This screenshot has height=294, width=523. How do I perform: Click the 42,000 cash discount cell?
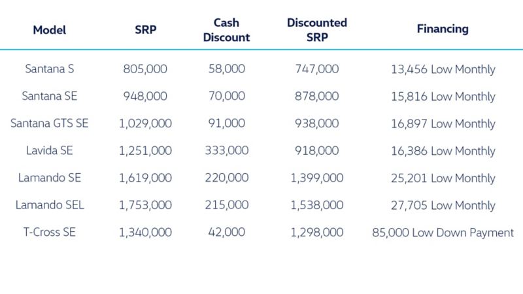click(x=227, y=233)
